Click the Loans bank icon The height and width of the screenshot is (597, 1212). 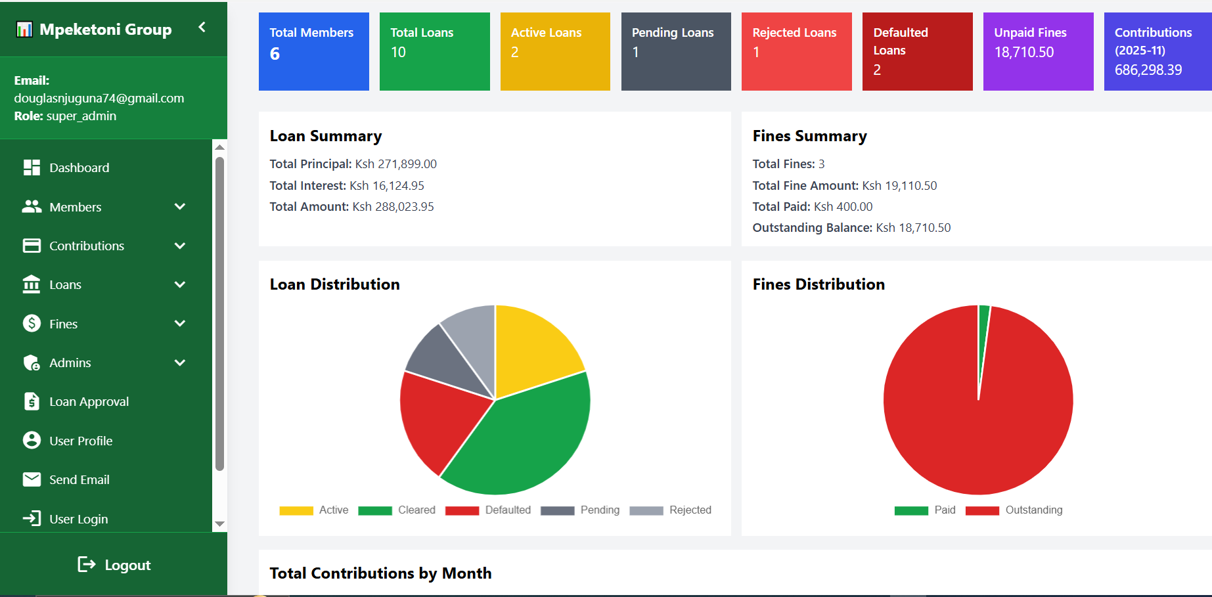click(x=32, y=284)
